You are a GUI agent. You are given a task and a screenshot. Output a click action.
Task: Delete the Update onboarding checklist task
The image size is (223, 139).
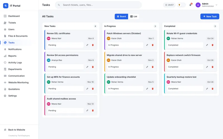pyautogui.click(x=152, y=89)
